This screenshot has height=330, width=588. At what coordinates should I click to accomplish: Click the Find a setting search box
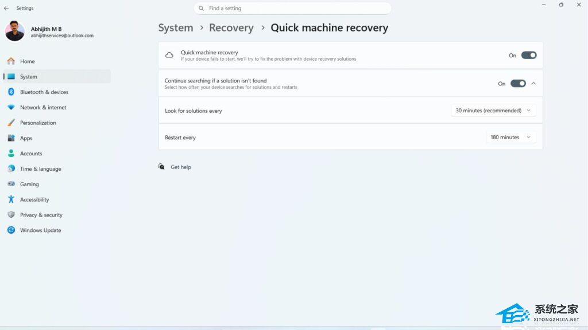click(x=292, y=8)
